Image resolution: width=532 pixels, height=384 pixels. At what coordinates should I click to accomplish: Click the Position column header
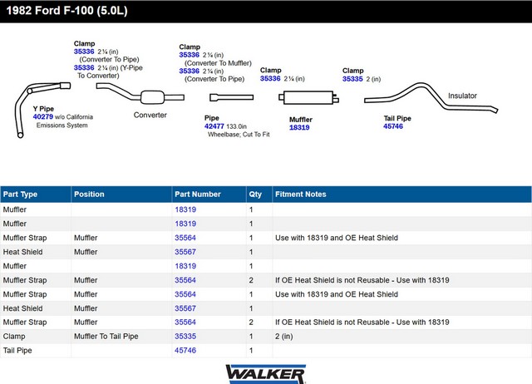89,194
